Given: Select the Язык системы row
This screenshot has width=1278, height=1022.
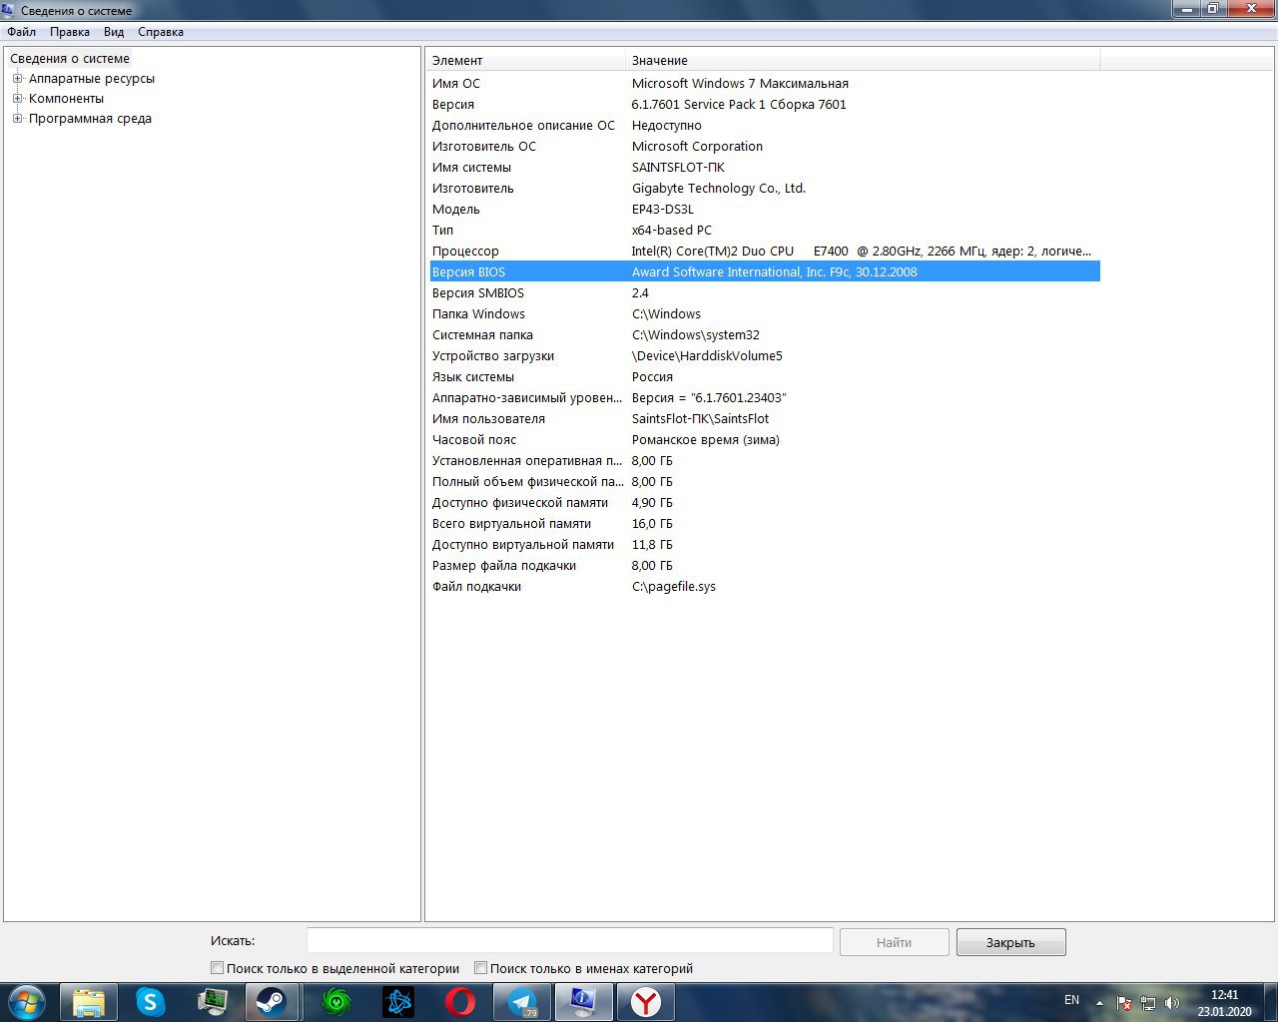Looking at the screenshot, I should pyautogui.click(x=765, y=377).
